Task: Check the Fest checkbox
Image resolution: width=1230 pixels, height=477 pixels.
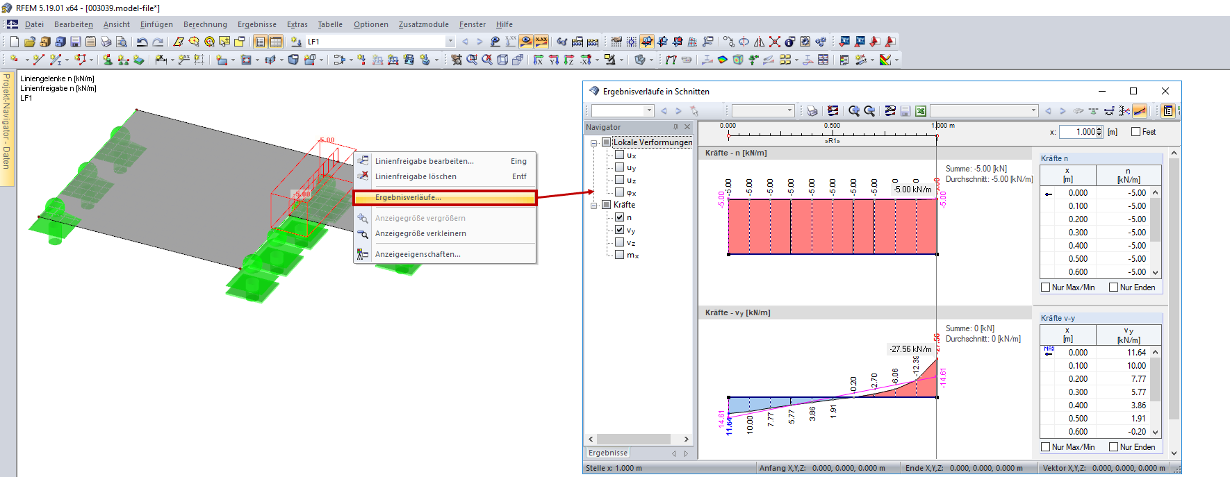Action: point(1135,132)
